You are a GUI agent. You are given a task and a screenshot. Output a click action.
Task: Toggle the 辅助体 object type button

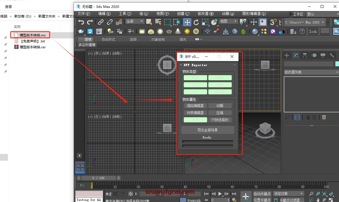coord(220,92)
